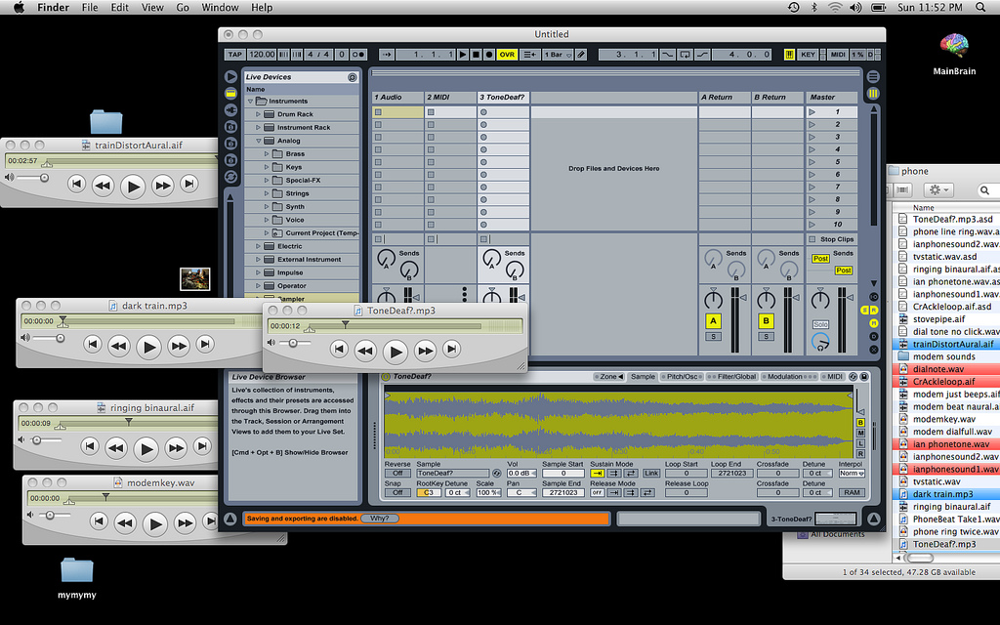Click the metronome button beside the time signature
Image resolution: width=1000 pixels, height=625 pixels.
[359, 55]
